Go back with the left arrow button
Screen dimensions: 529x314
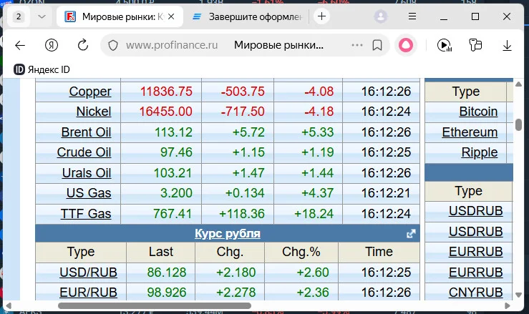tap(20, 45)
